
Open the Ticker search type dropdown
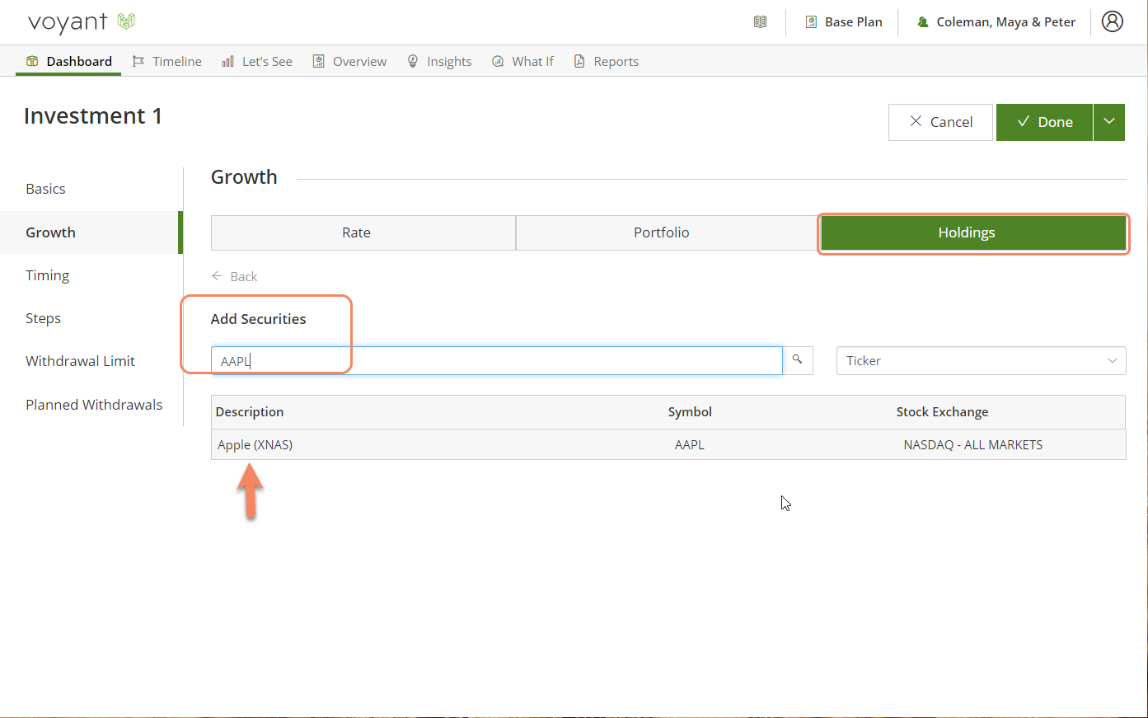point(982,360)
